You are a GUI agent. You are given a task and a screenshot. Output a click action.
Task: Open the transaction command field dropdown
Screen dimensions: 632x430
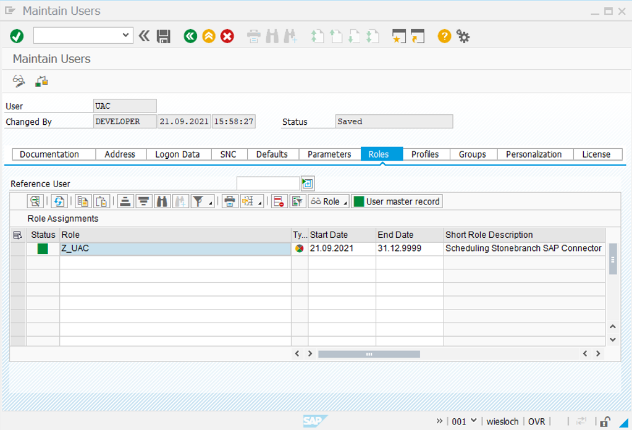pos(126,36)
